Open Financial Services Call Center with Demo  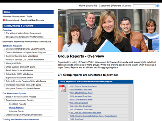pyautogui.click(x=25, y=60)
